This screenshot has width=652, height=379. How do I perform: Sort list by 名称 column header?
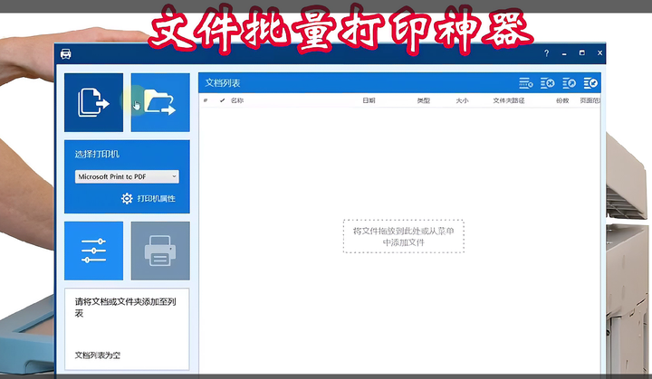click(x=237, y=100)
